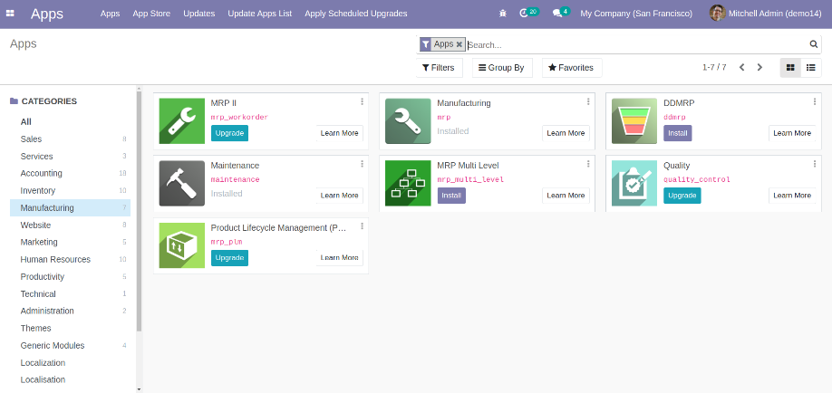This screenshot has height=393, width=832.
Task: Click the Categories folder icon
Action: (14, 101)
